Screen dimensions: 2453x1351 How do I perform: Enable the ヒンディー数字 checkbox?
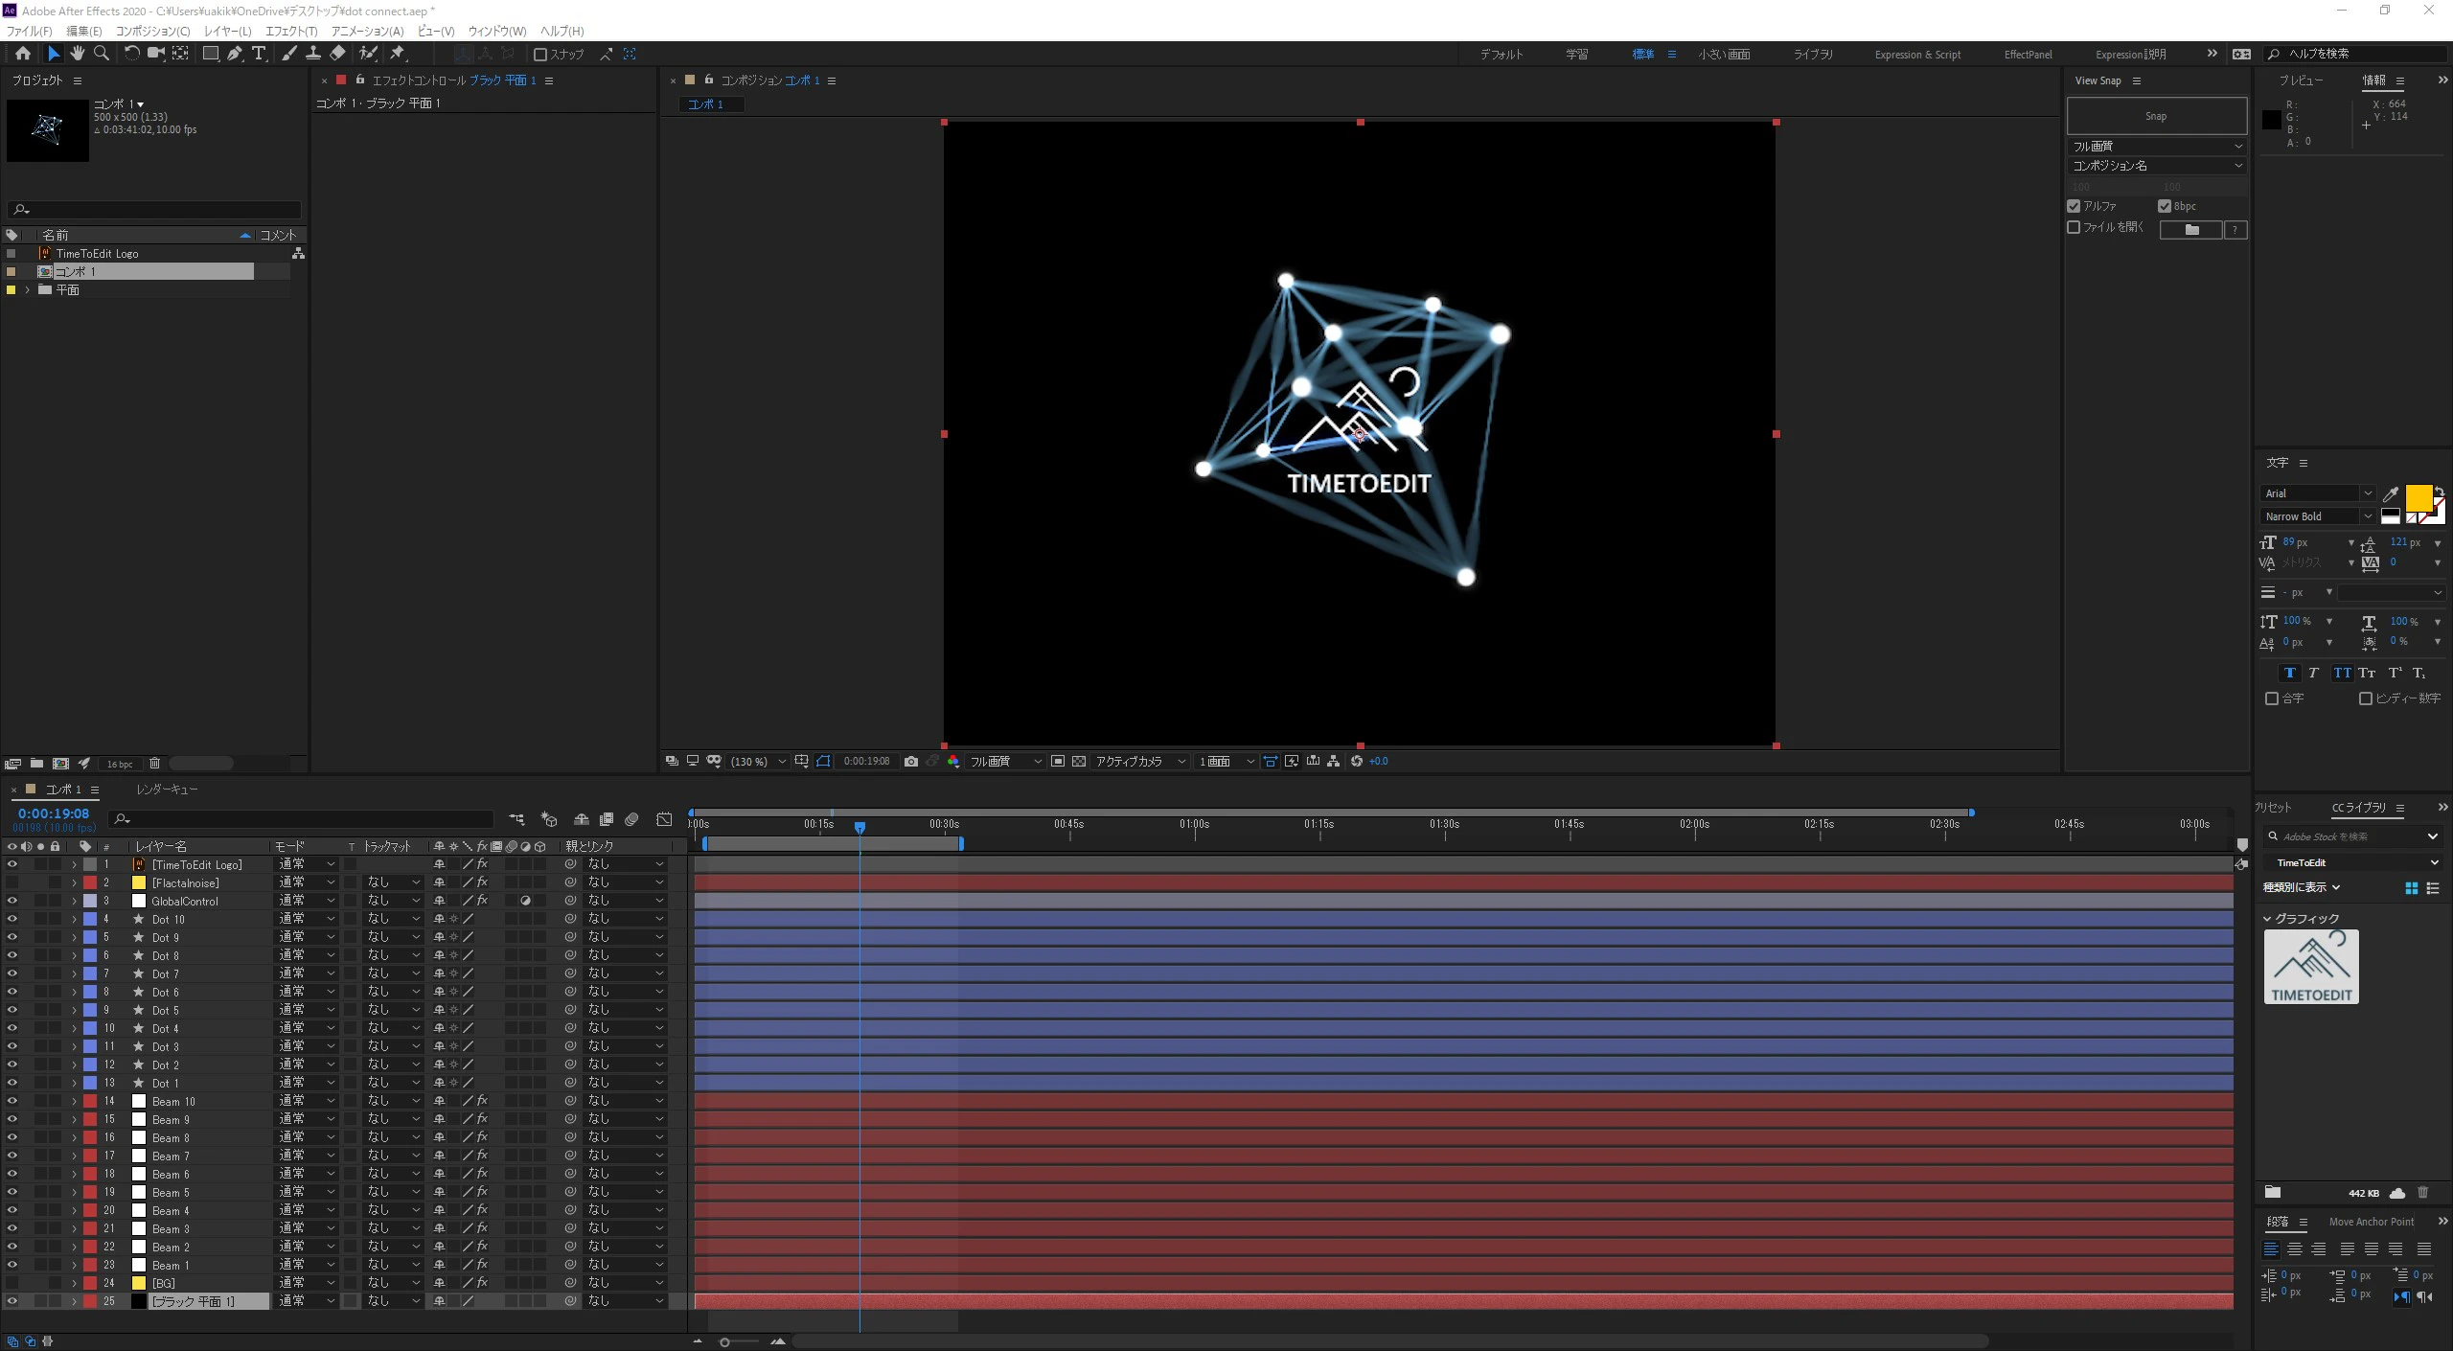(2365, 698)
